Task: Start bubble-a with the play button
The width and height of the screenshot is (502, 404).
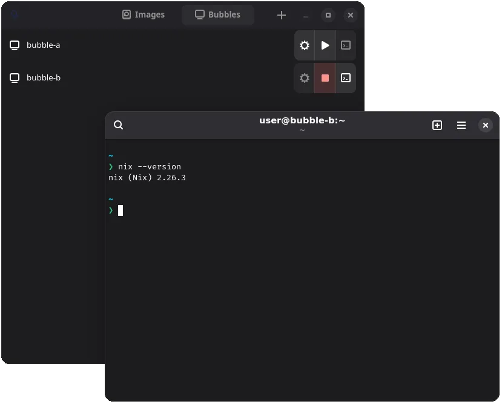Action: point(325,45)
